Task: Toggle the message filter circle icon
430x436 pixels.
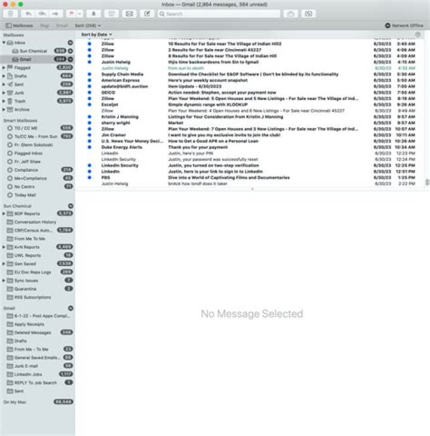Action: point(418,35)
